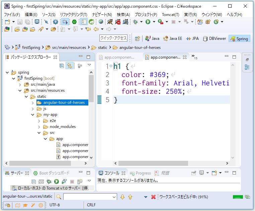Image resolution: width=255 pixels, height=211 pixels.
Task: Open the Tomcat(T) menu
Action: tap(170, 15)
